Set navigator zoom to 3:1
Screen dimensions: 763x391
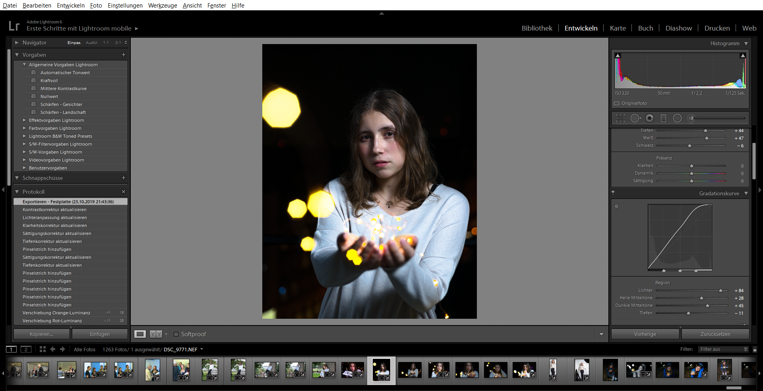pyautogui.click(x=118, y=42)
